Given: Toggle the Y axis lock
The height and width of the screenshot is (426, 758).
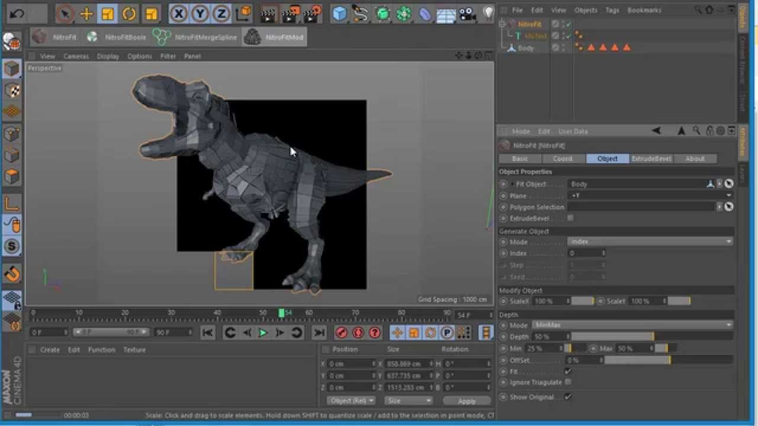Looking at the screenshot, I should point(200,13).
